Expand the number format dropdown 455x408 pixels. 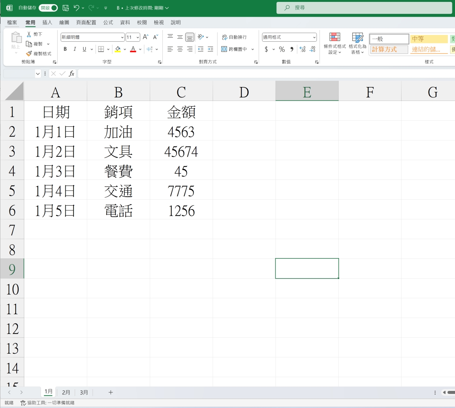pos(314,37)
